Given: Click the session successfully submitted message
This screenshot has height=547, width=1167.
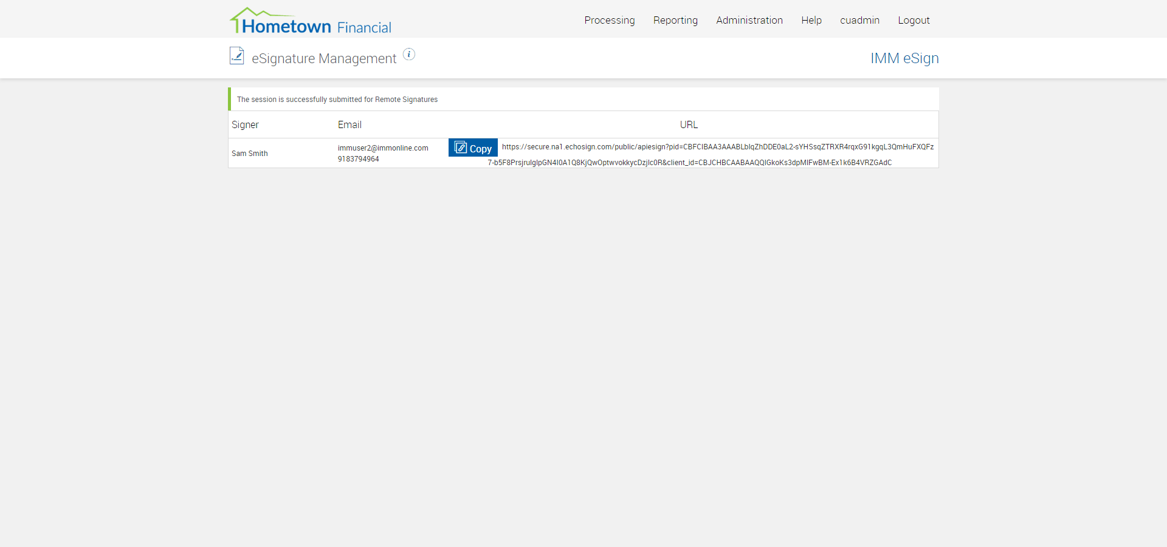Looking at the screenshot, I should point(337,100).
